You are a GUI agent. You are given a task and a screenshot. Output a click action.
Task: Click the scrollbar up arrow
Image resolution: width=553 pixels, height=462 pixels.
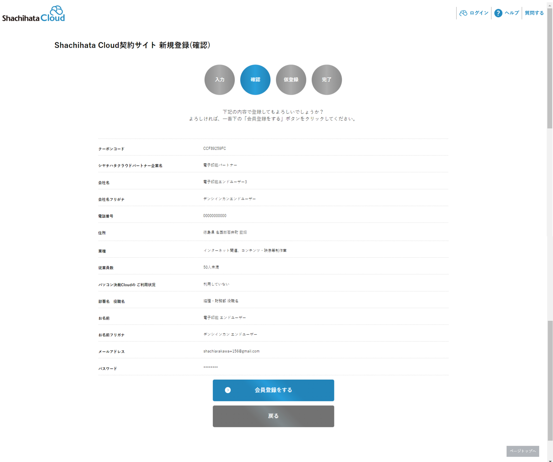tap(550, 6)
